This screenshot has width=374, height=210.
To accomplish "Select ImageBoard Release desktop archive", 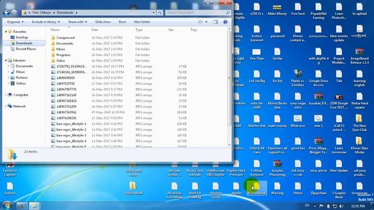I will coord(360,56).
